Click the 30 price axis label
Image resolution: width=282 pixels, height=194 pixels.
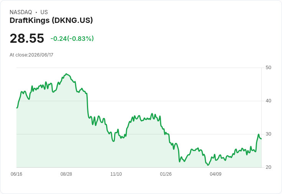(x=268, y=134)
